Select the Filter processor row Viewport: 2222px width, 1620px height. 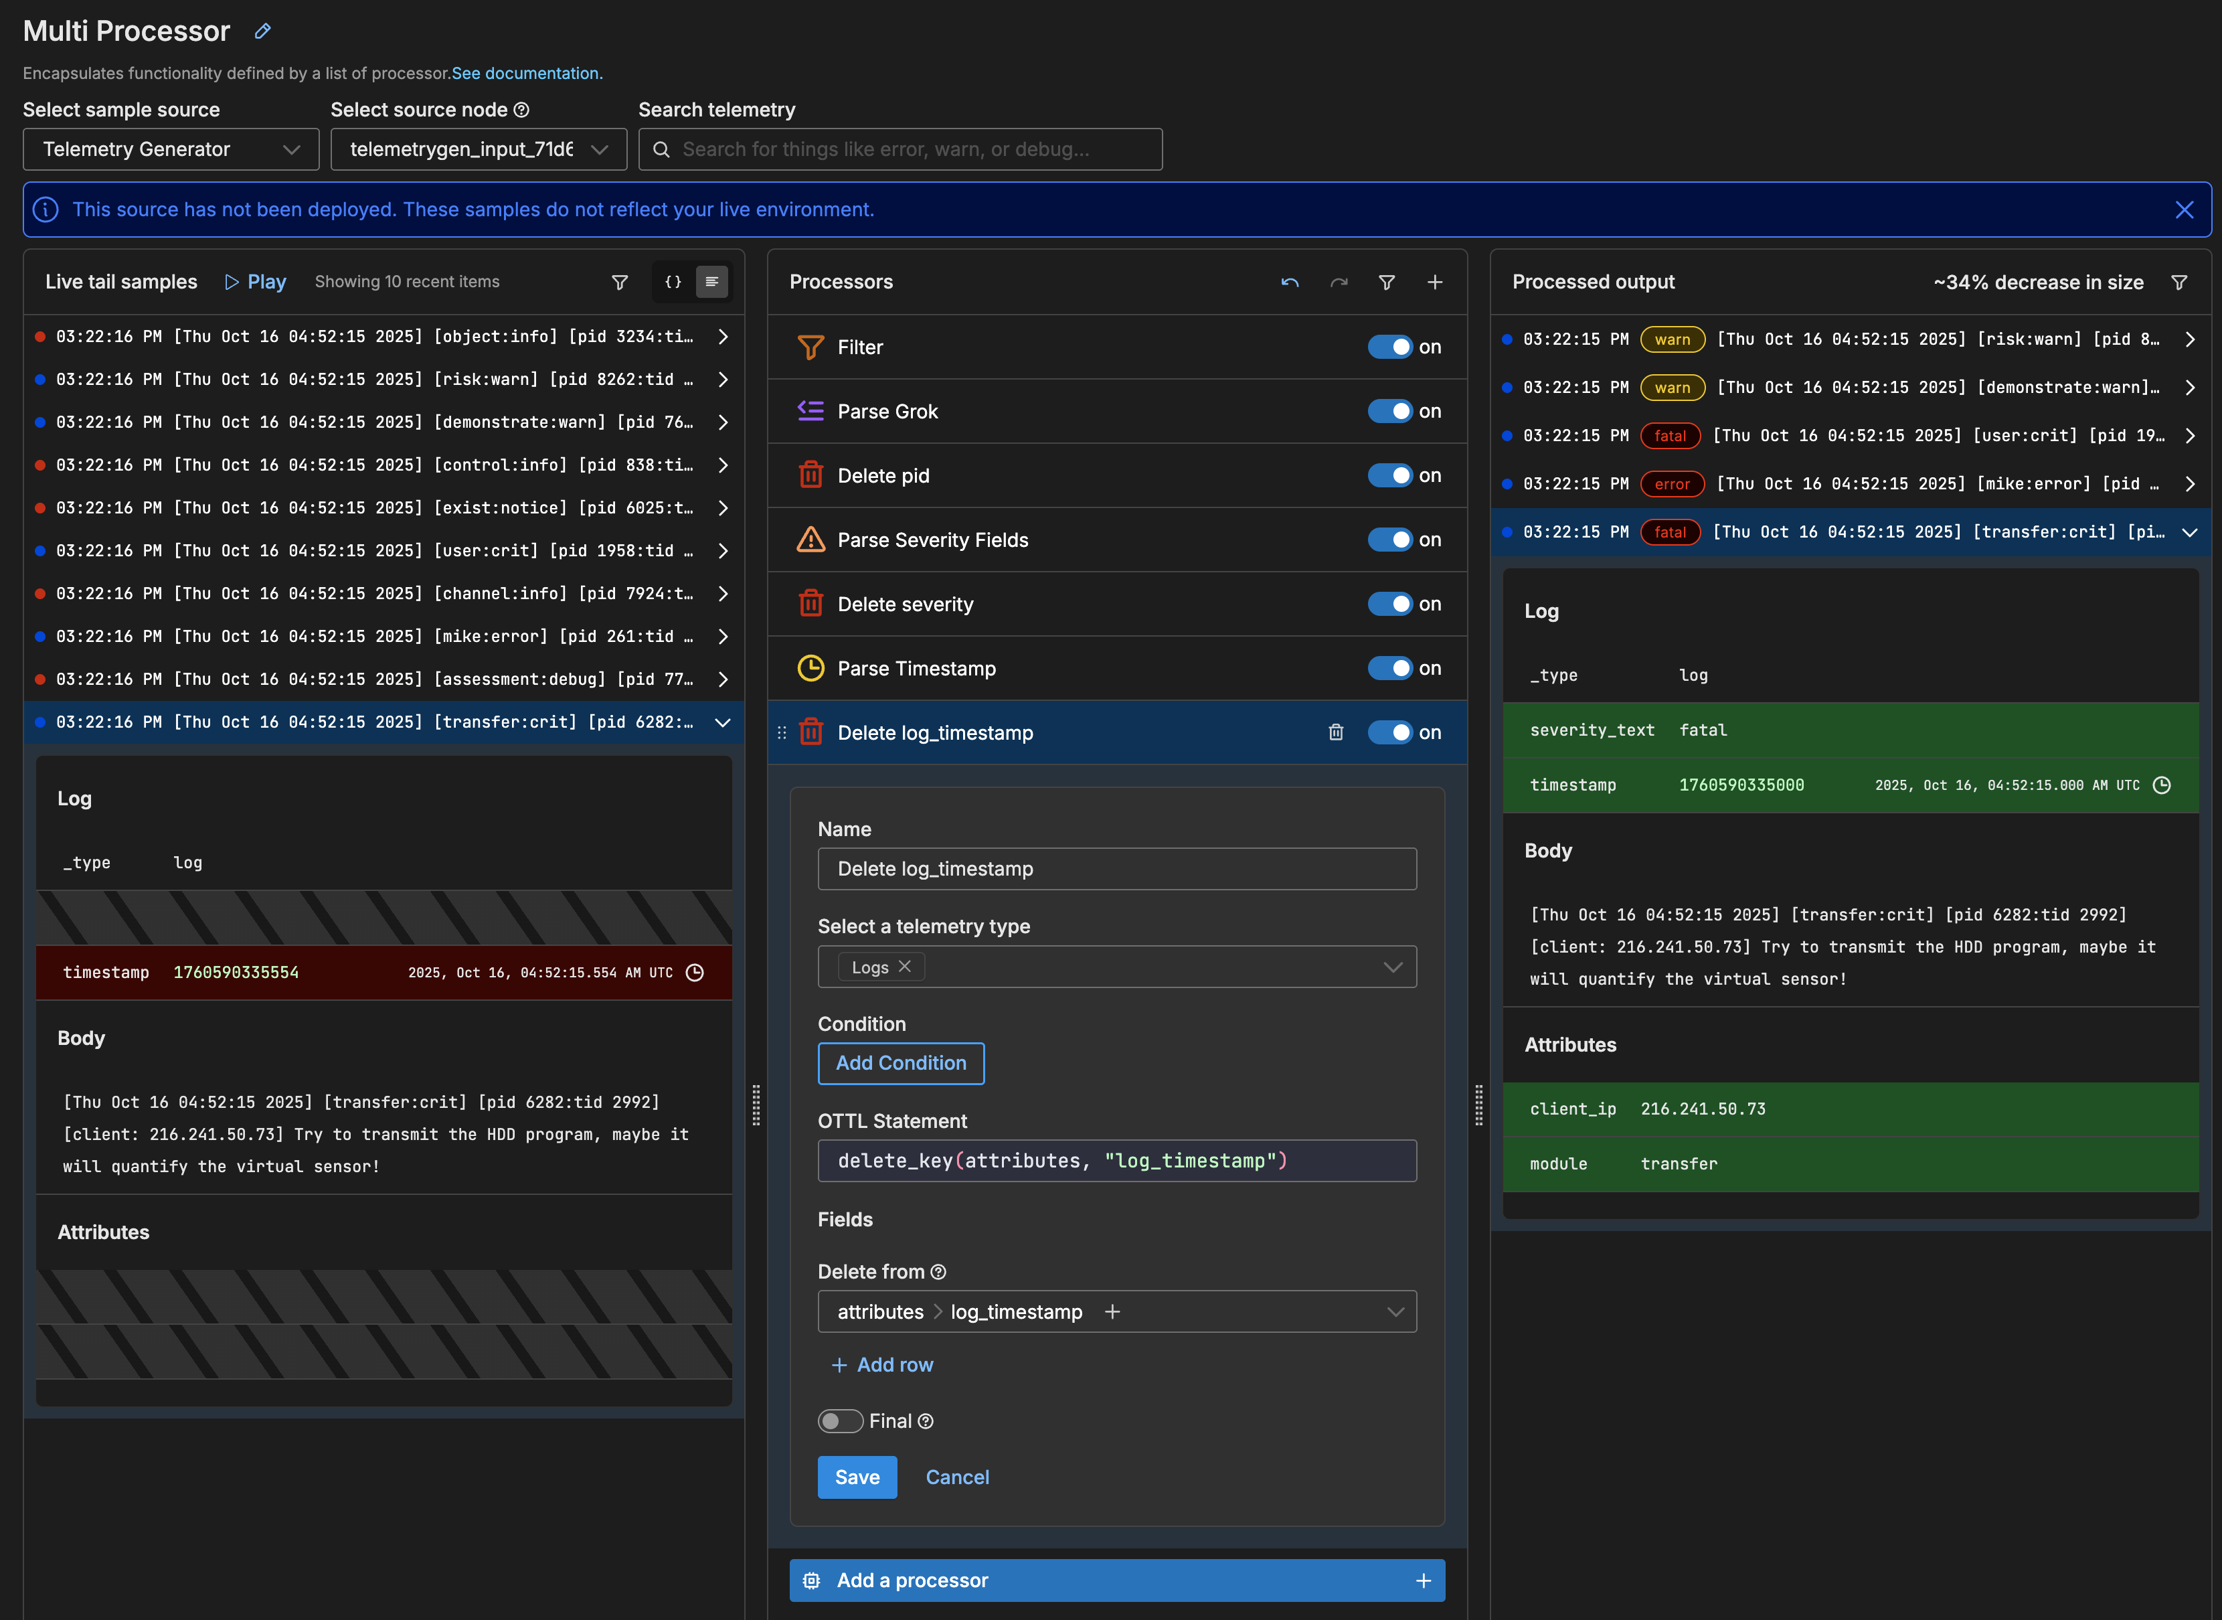tap(859, 347)
